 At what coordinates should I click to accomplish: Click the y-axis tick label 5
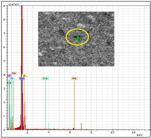coord(4,61)
